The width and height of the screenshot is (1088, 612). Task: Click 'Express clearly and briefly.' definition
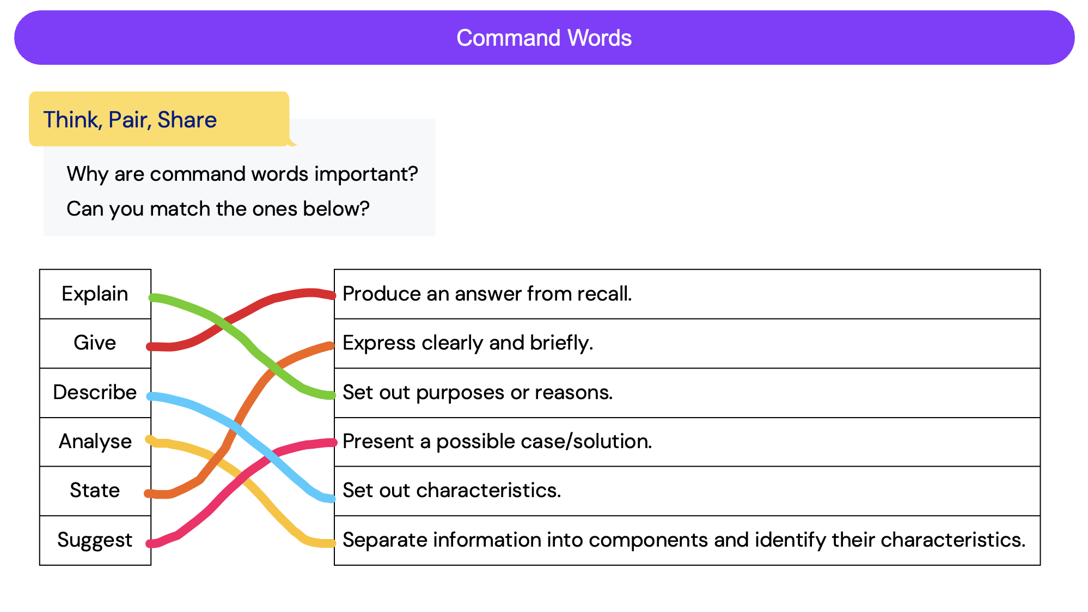(468, 343)
